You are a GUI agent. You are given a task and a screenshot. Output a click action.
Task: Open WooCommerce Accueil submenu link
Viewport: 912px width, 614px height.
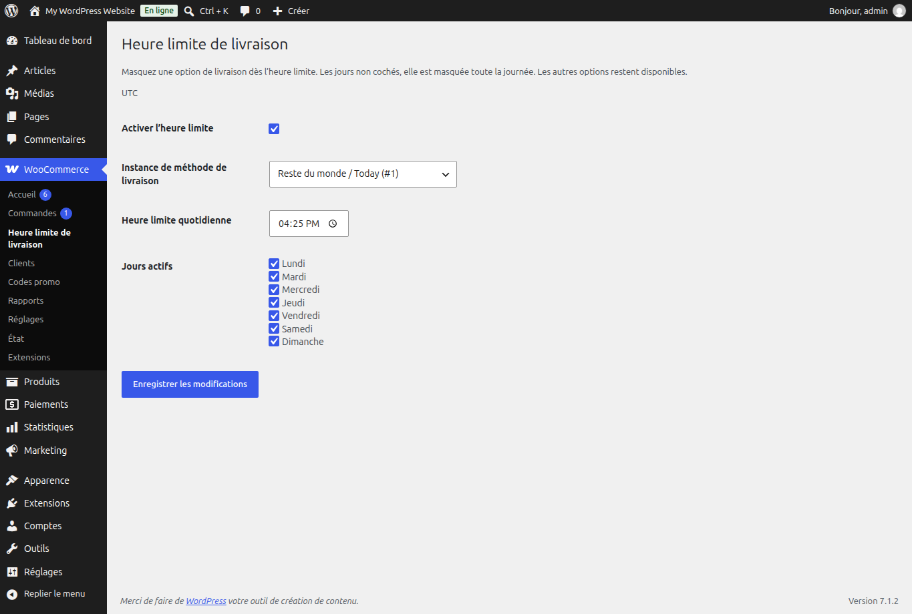click(22, 195)
